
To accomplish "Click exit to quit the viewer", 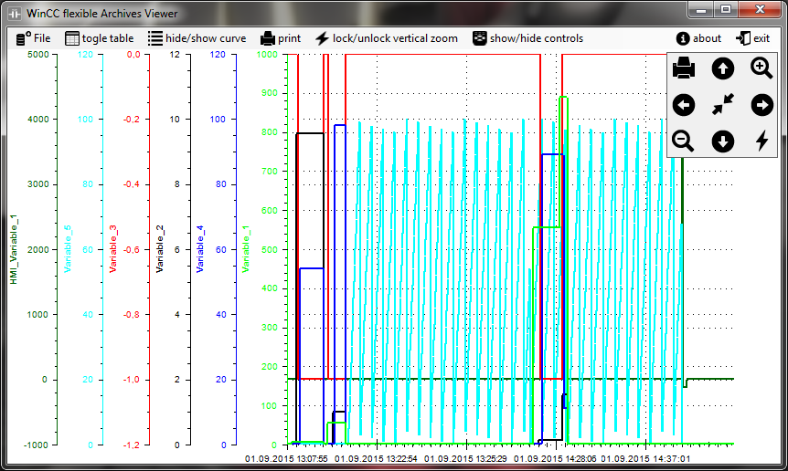I will tap(753, 38).
